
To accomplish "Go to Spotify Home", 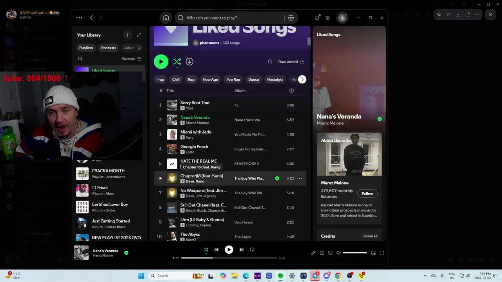I will pos(166,18).
